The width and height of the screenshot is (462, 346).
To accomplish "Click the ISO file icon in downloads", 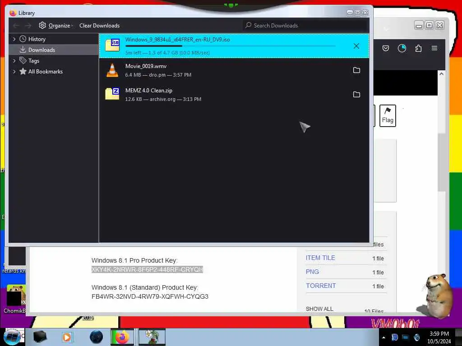I will tap(112, 46).
